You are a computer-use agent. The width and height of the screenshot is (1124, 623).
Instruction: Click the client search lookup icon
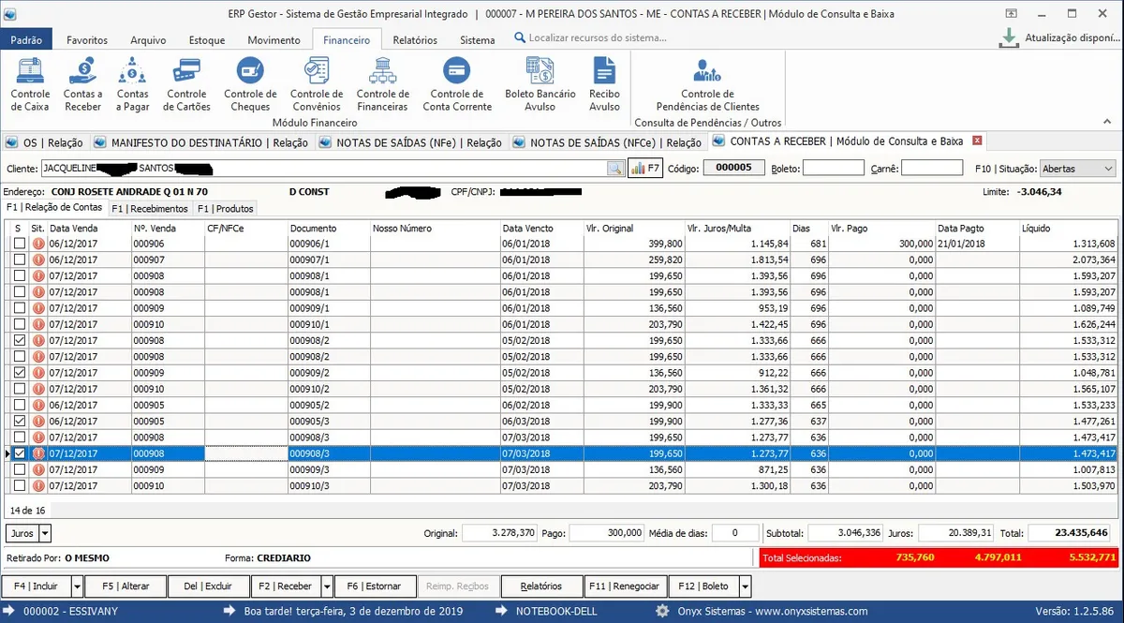pos(615,169)
